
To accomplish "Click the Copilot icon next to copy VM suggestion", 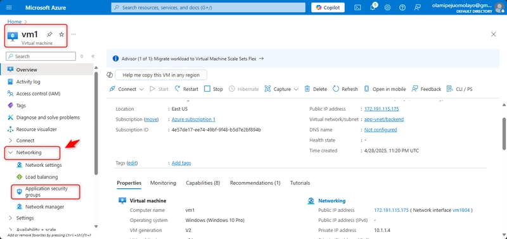I will coord(110,75).
